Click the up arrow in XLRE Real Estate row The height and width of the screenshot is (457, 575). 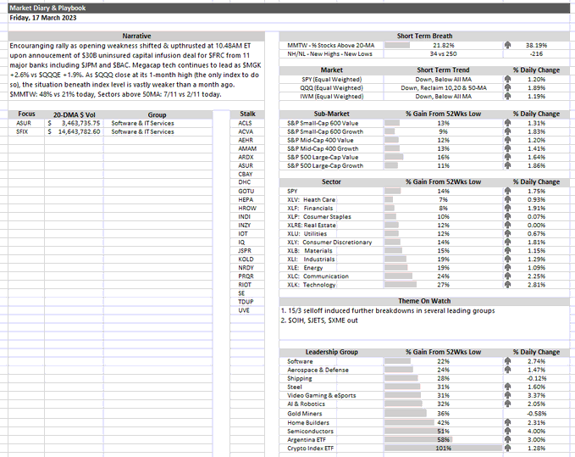click(x=507, y=225)
